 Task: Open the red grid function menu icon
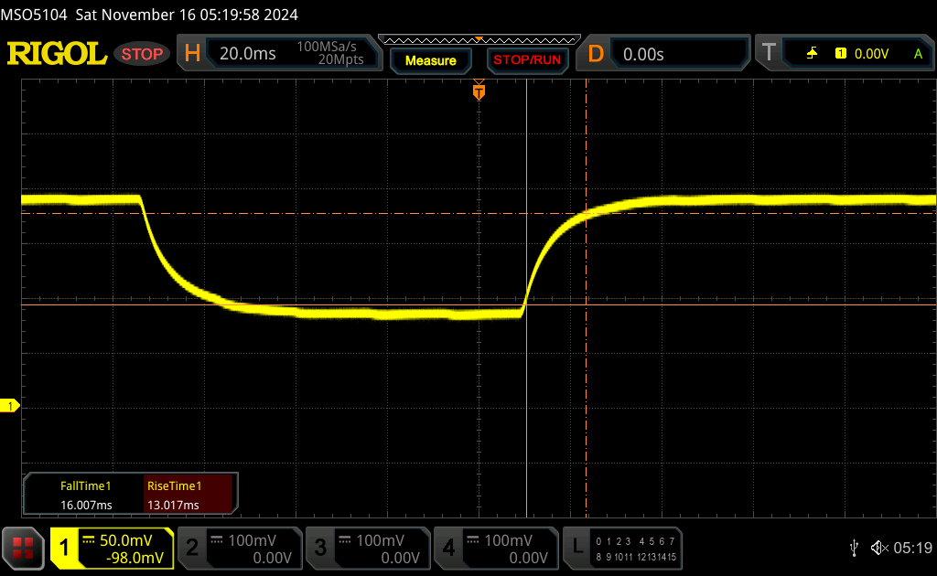[x=23, y=549]
